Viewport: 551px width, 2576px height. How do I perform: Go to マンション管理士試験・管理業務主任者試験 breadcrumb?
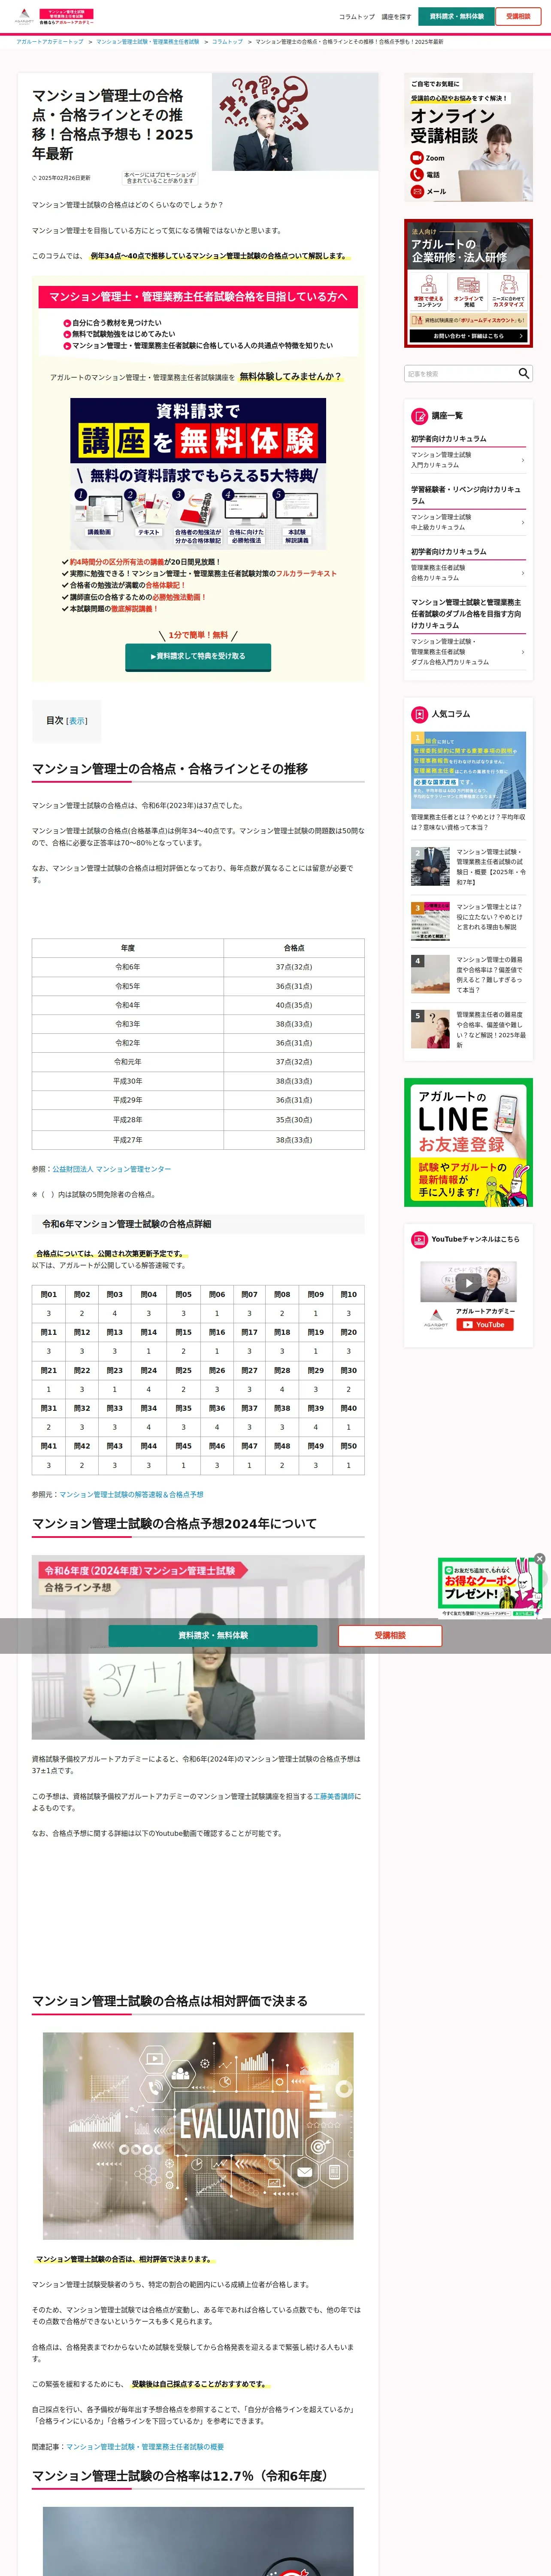point(147,42)
